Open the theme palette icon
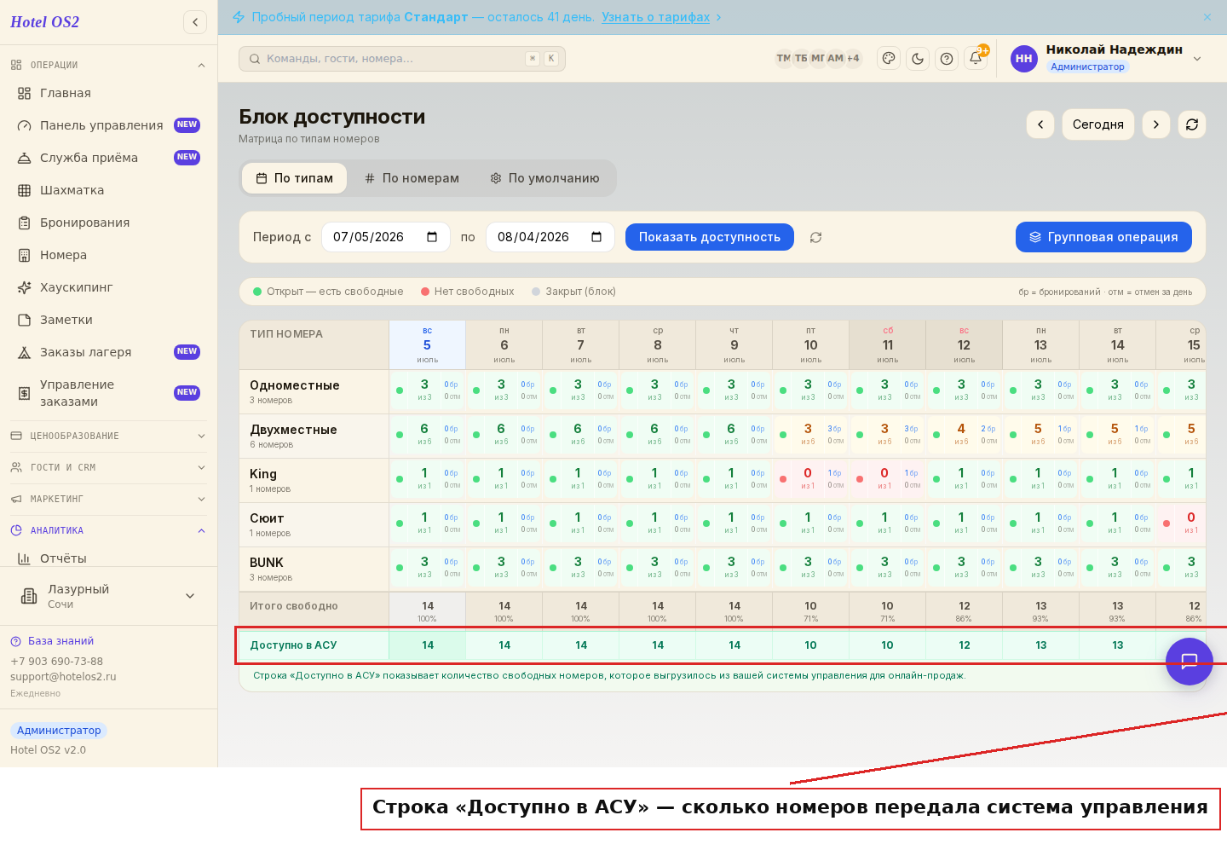The width and height of the screenshot is (1227, 850). (889, 58)
